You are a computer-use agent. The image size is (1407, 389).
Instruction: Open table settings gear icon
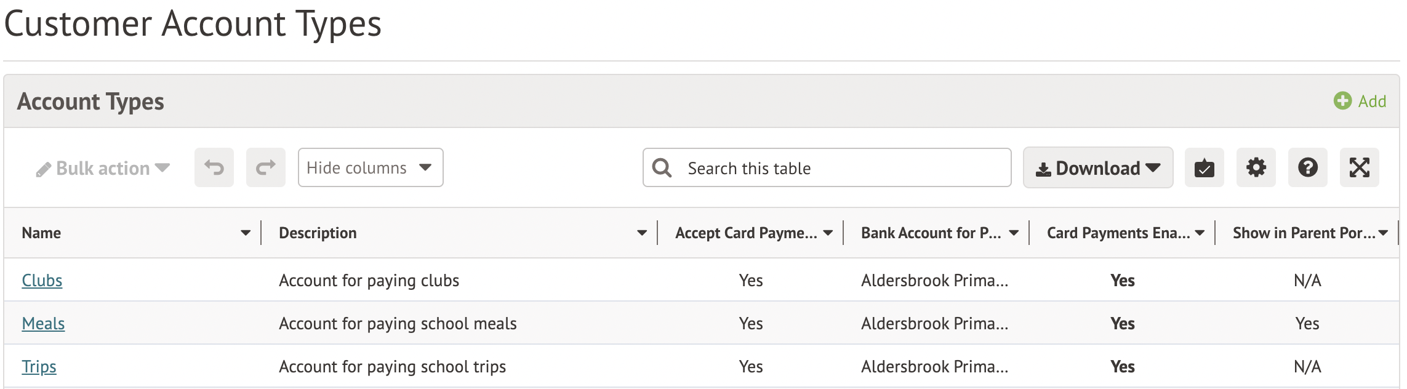[1256, 167]
